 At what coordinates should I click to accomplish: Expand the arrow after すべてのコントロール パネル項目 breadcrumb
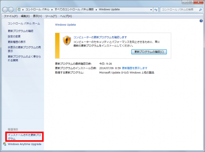tap(96, 9)
